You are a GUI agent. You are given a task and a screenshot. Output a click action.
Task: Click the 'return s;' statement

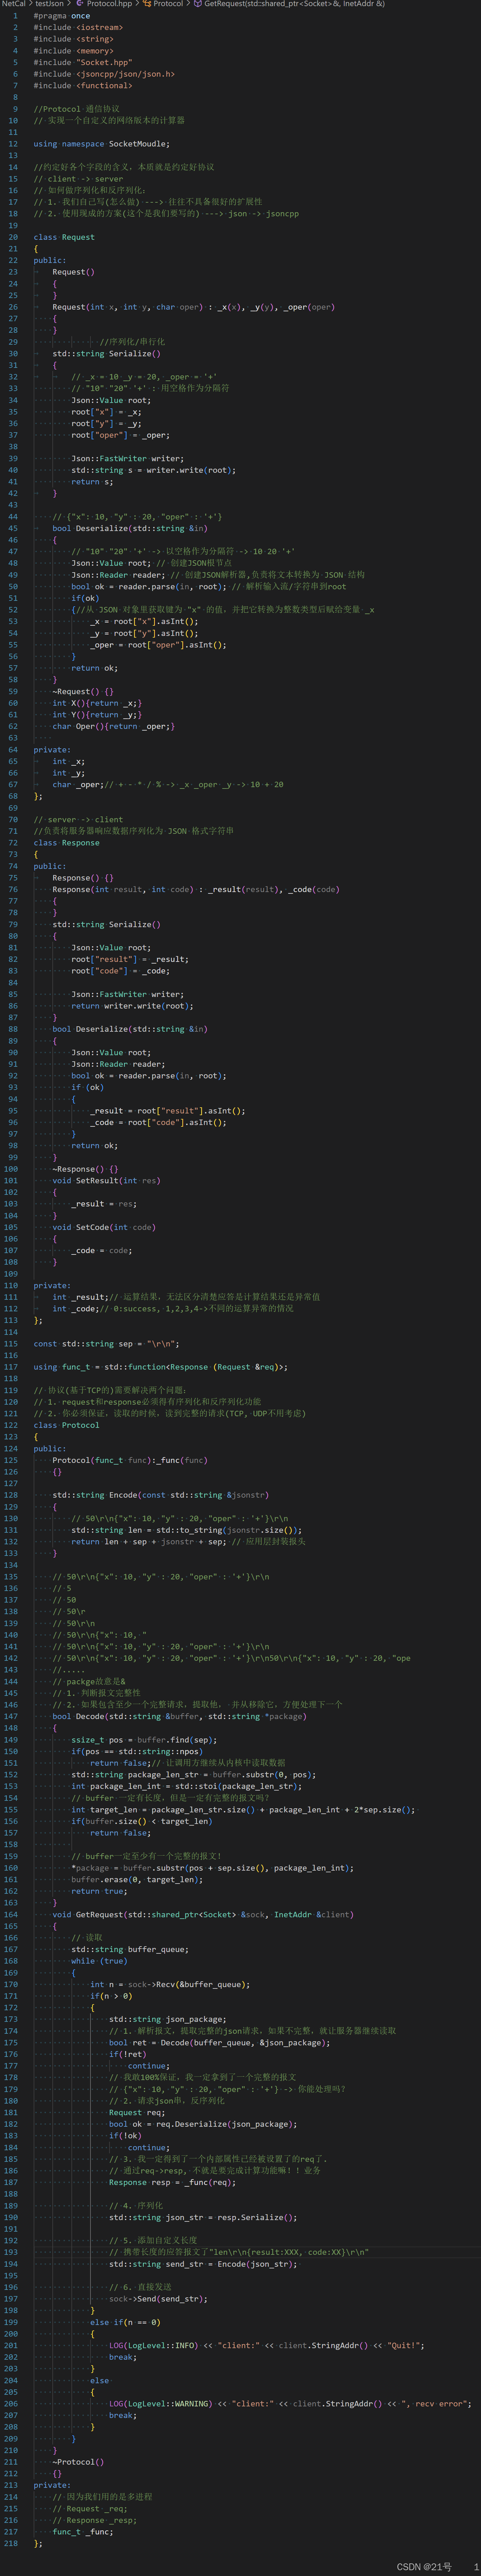tap(92, 482)
